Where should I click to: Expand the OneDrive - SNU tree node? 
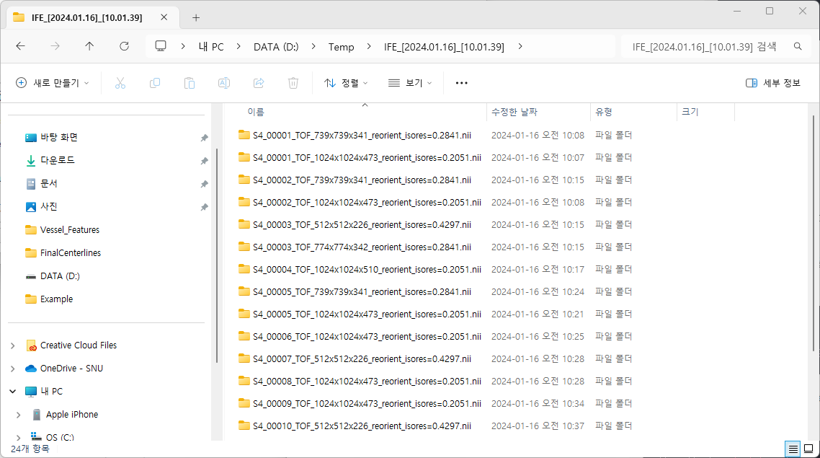point(12,369)
